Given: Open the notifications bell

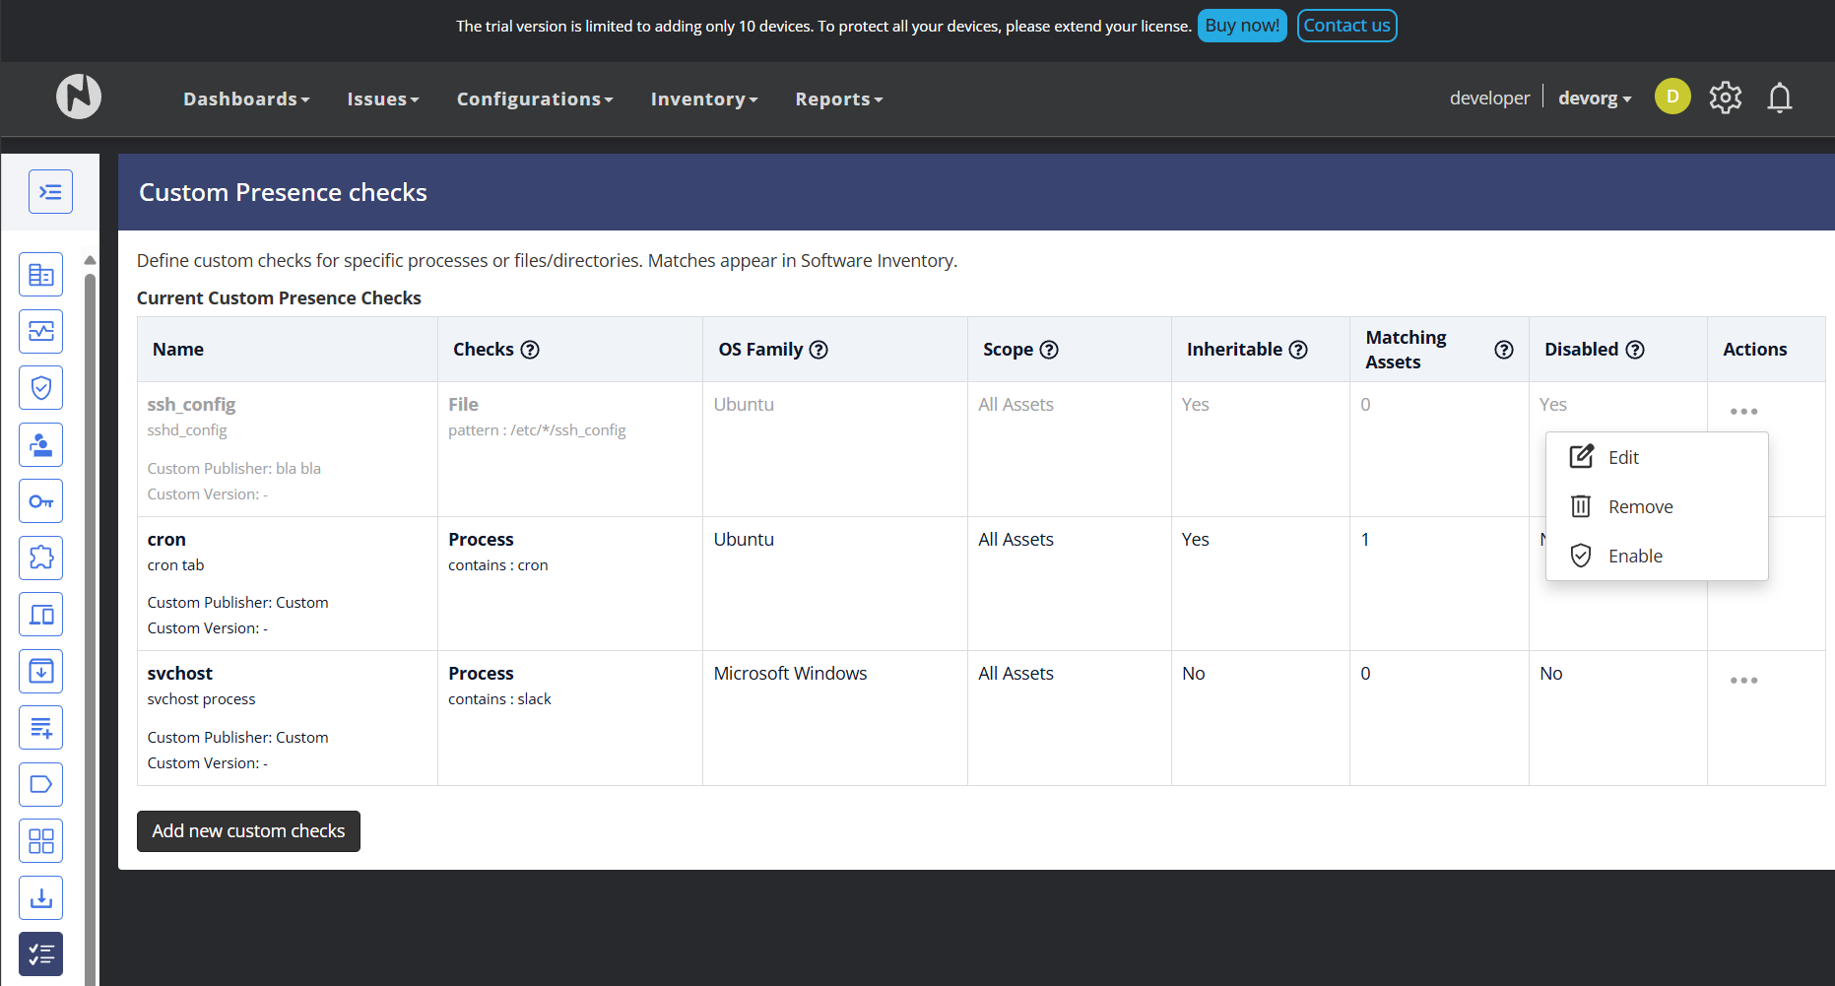Looking at the screenshot, I should pos(1779,98).
